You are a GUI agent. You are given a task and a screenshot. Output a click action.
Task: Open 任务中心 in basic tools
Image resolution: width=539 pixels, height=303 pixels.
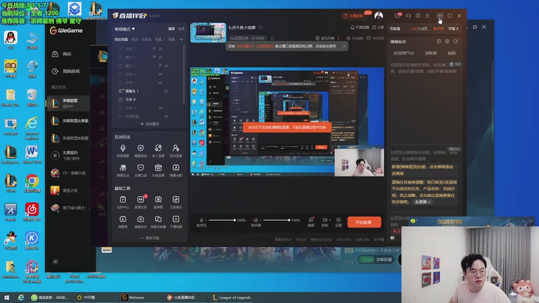tap(123, 202)
